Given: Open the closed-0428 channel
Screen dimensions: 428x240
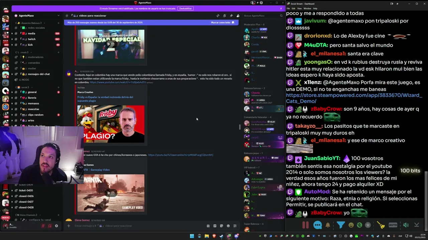Looking at the screenshot, I should [37, 207].
